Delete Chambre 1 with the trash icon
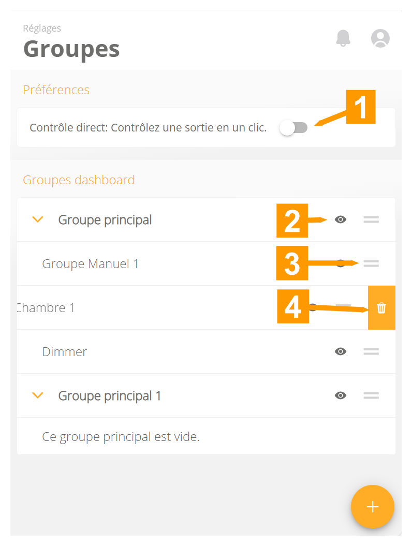 click(381, 307)
